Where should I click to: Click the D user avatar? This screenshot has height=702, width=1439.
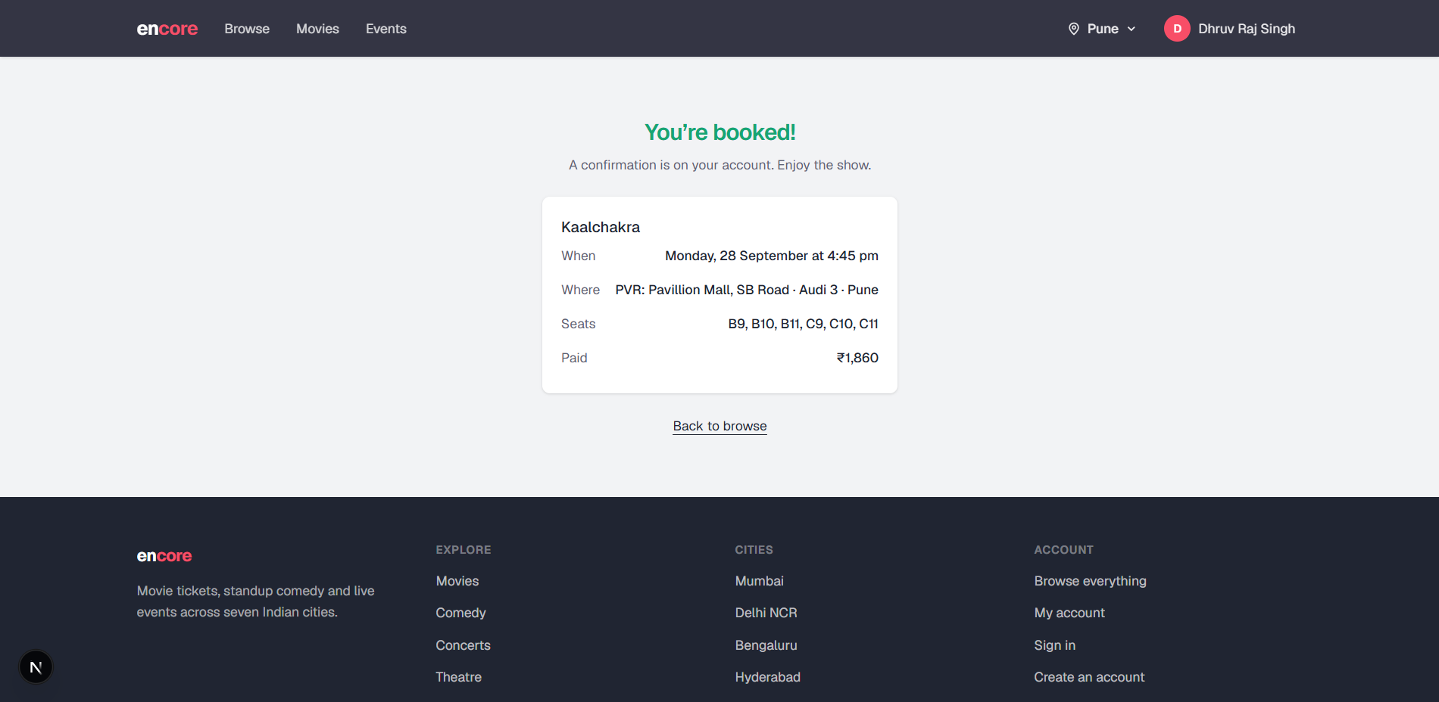coord(1177,29)
